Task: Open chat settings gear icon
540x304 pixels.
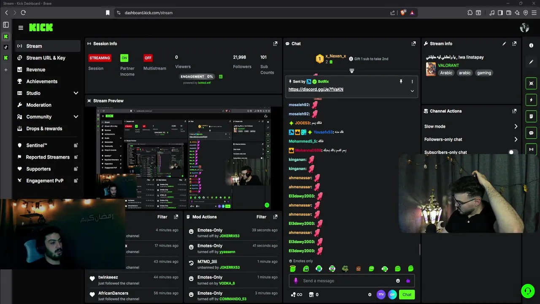Action: click(370, 295)
